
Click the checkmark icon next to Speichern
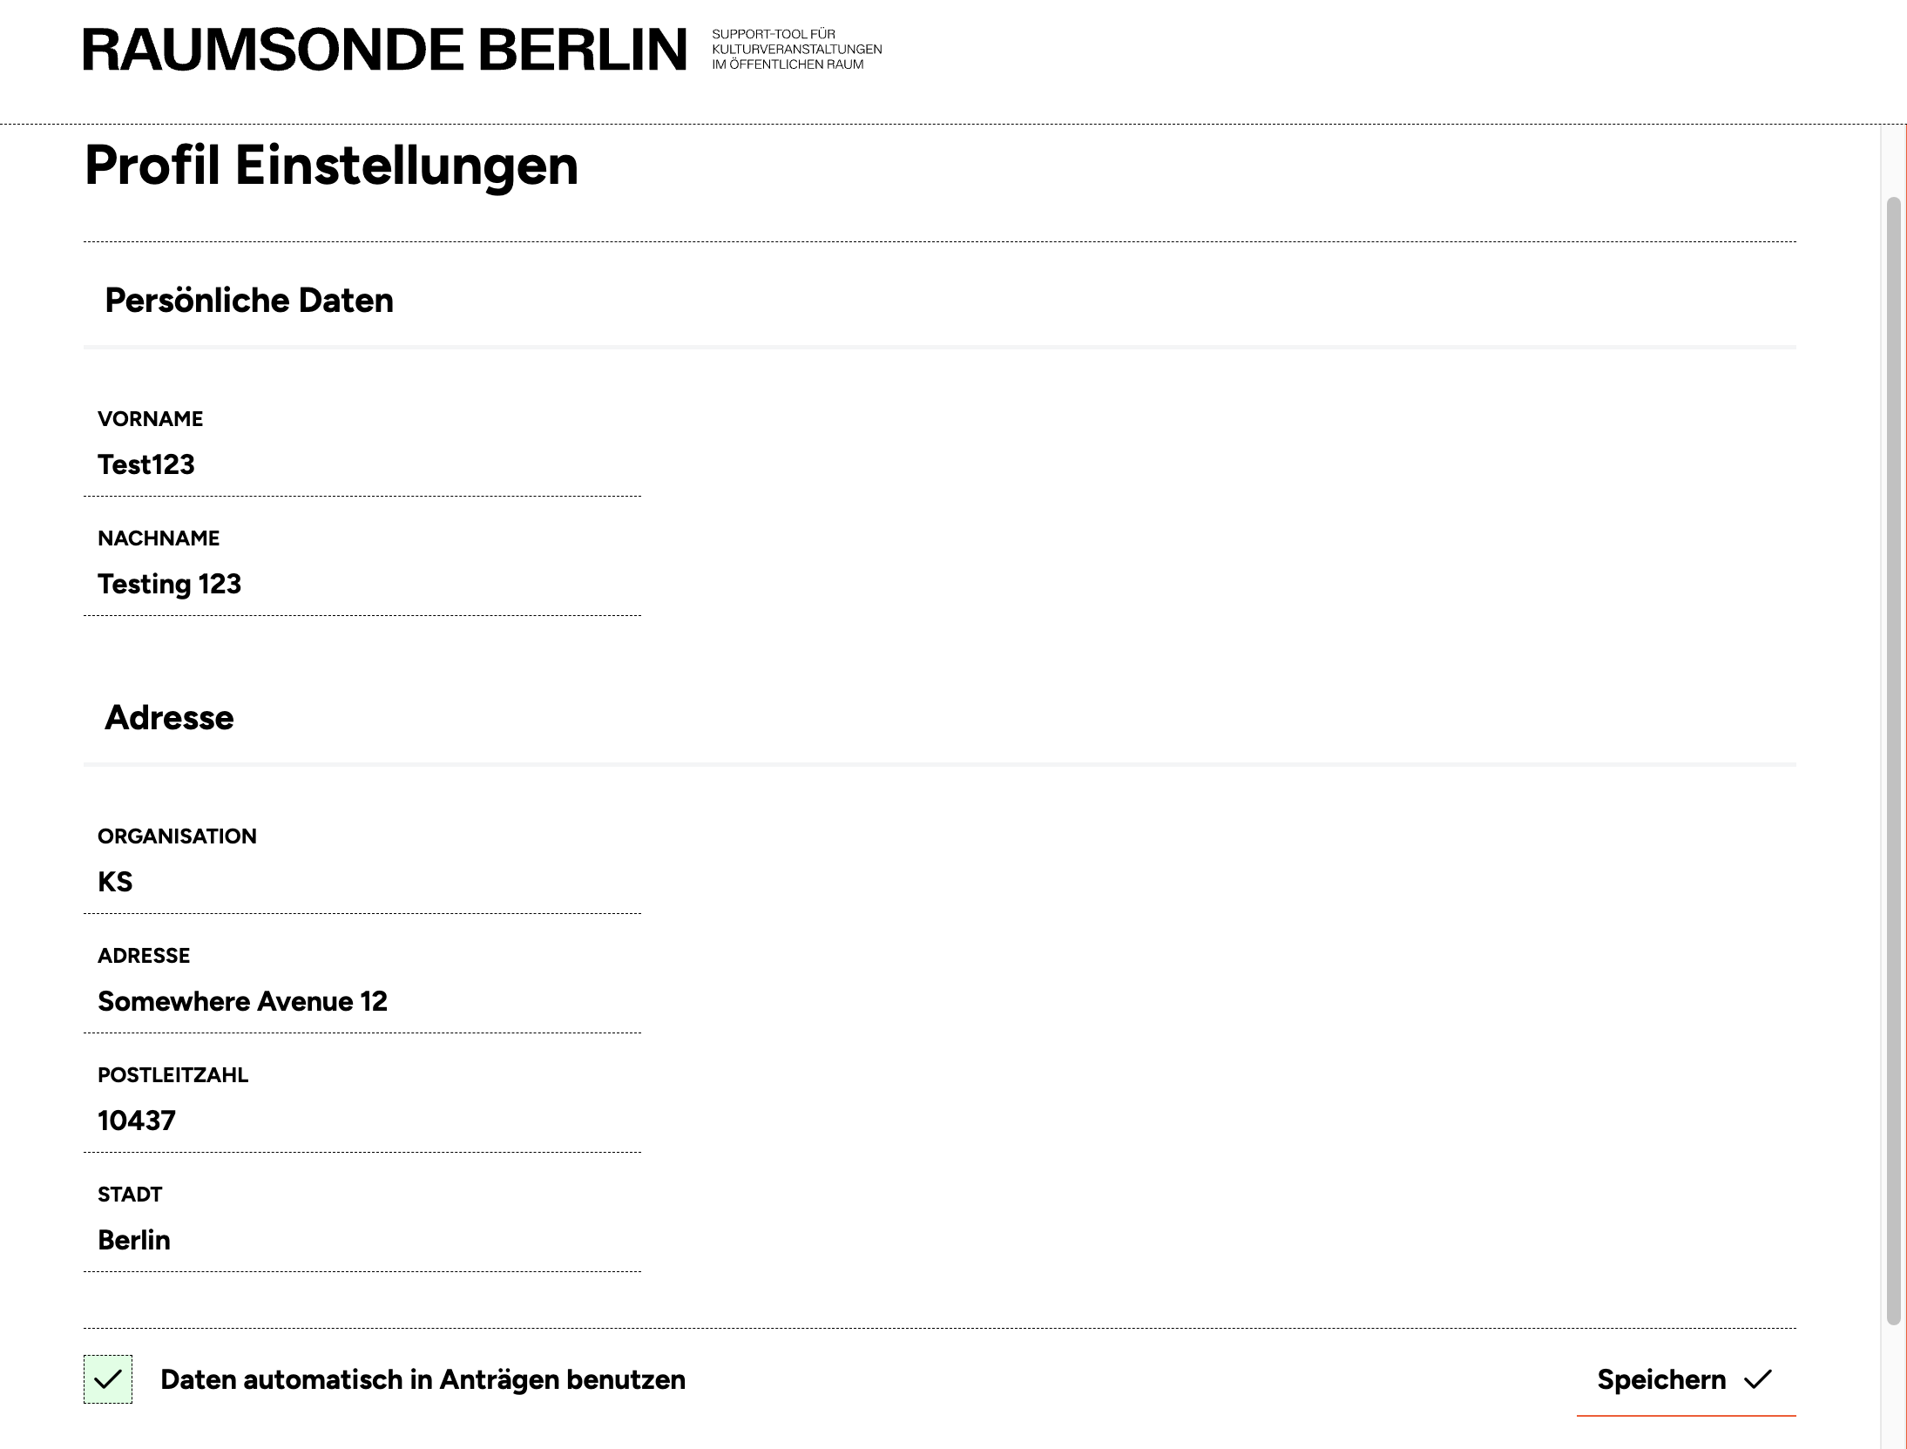1758,1380
